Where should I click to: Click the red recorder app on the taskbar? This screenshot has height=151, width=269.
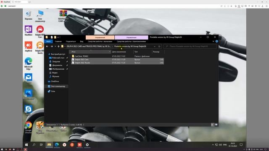[x=79, y=145]
